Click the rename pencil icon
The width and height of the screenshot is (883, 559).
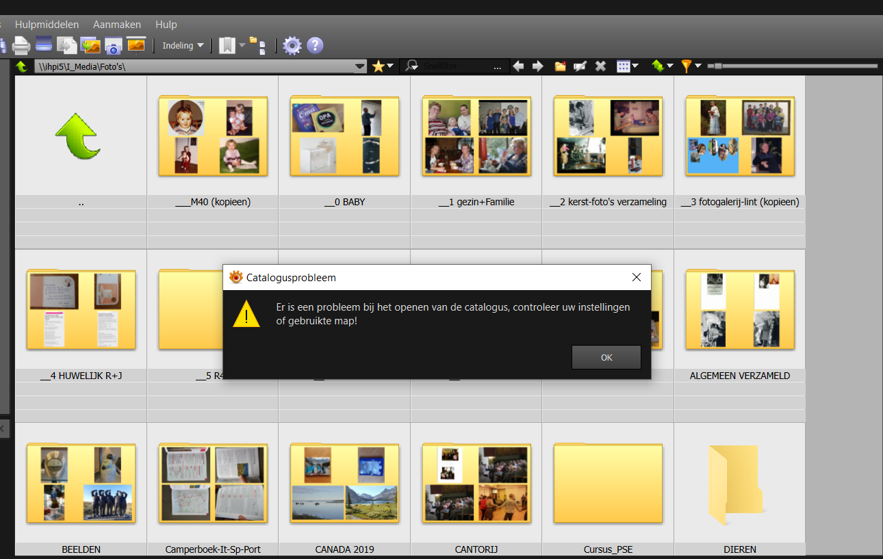(x=580, y=66)
